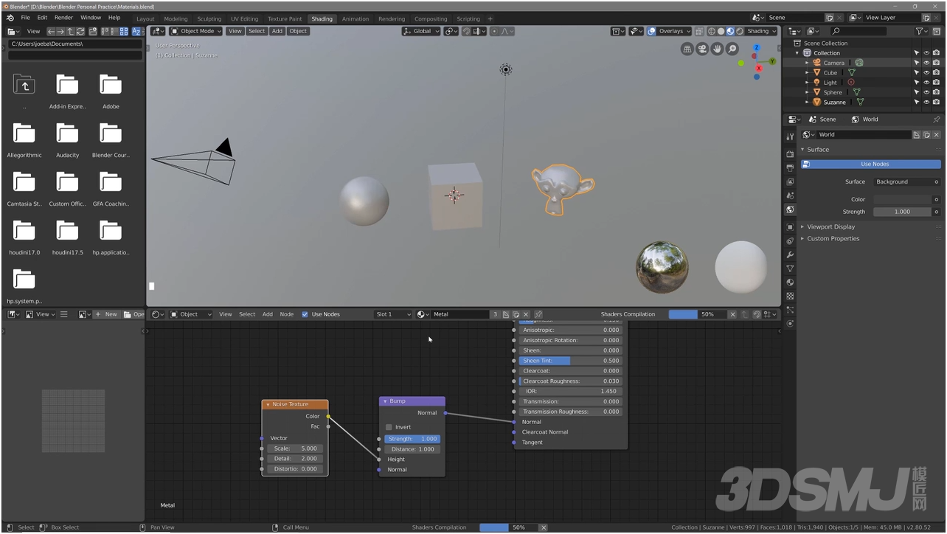Switch to the UV Editing workspace tab
Screen dimensions: 947x534
[x=244, y=18]
